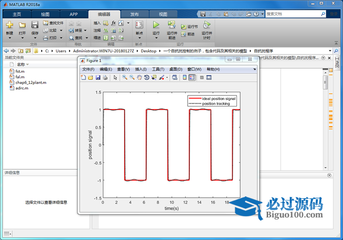343x240 pixels.
Task: Click Save Figure icon in Figure 1 toolbar
Action: pos(98,77)
